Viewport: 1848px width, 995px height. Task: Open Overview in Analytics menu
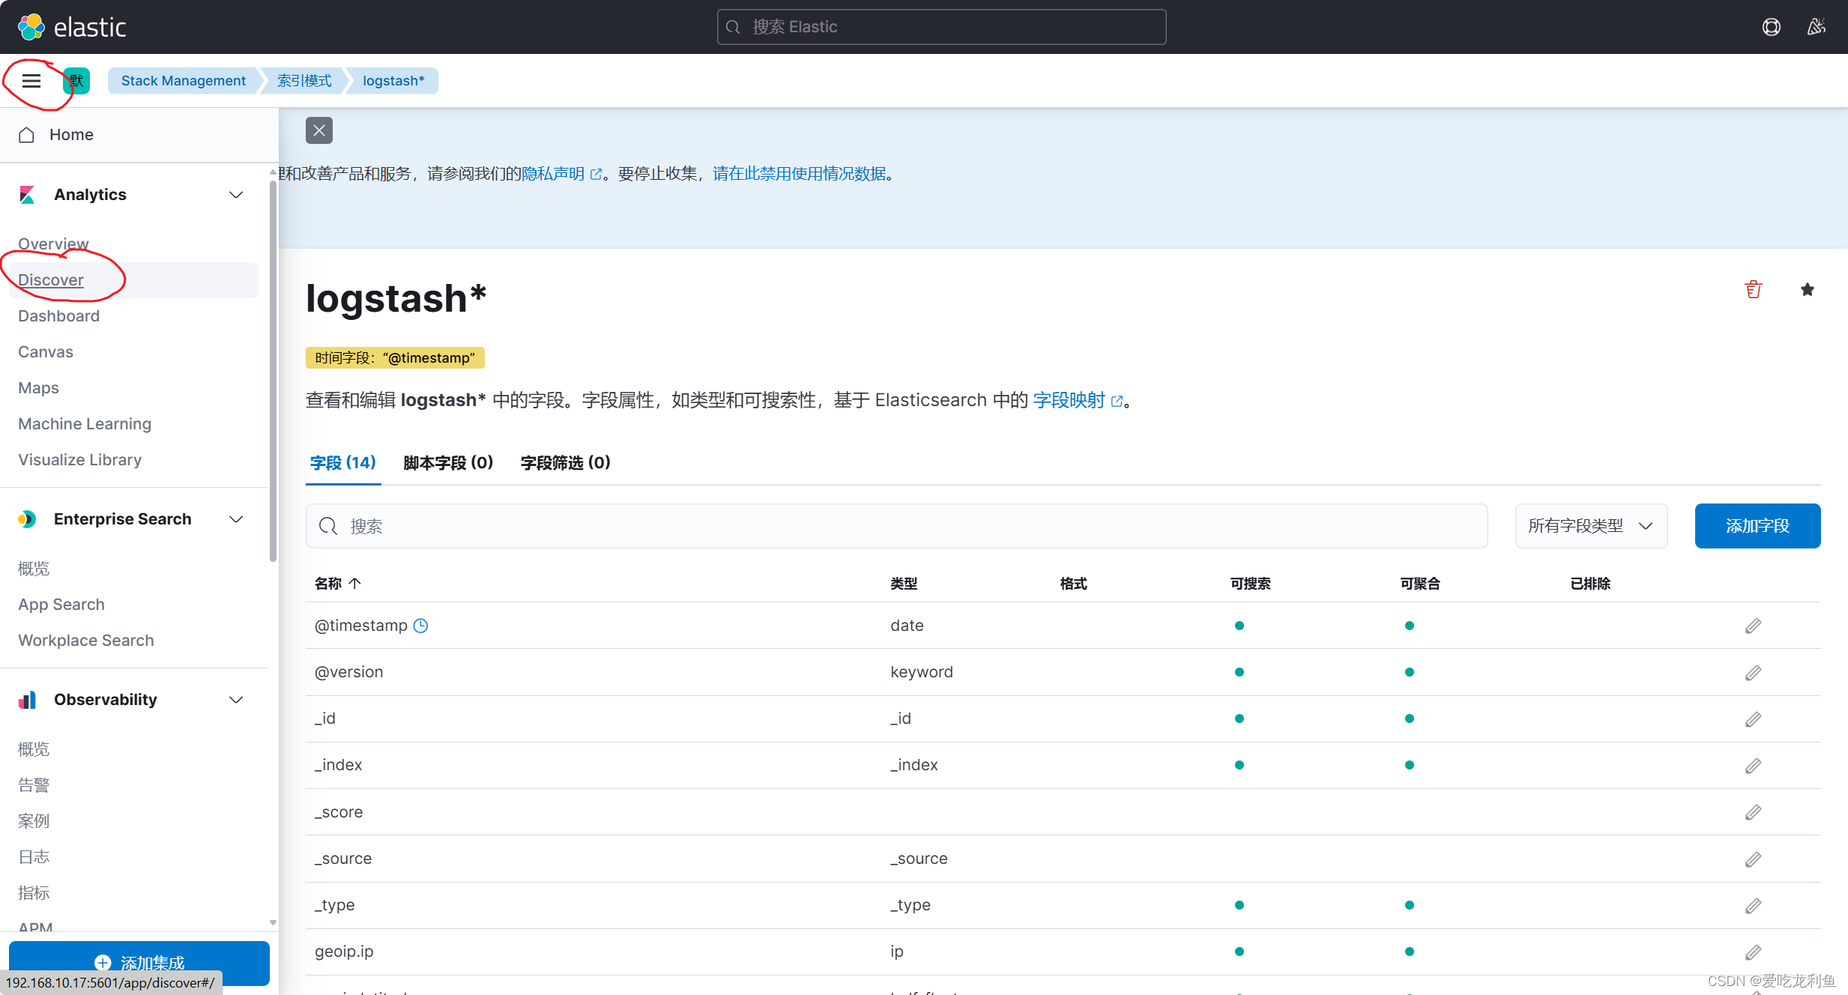pyautogui.click(x=53, y=244)
